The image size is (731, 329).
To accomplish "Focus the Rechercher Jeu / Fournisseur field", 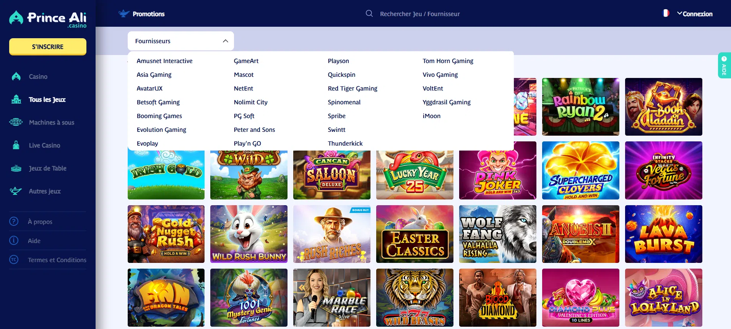I will pyautogui.click(x=420, y=14).
